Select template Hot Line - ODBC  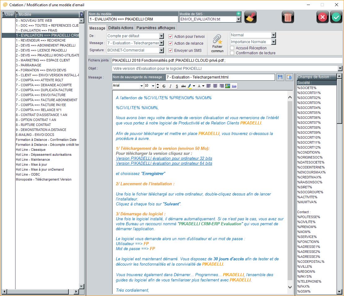(x=47, y=174)
